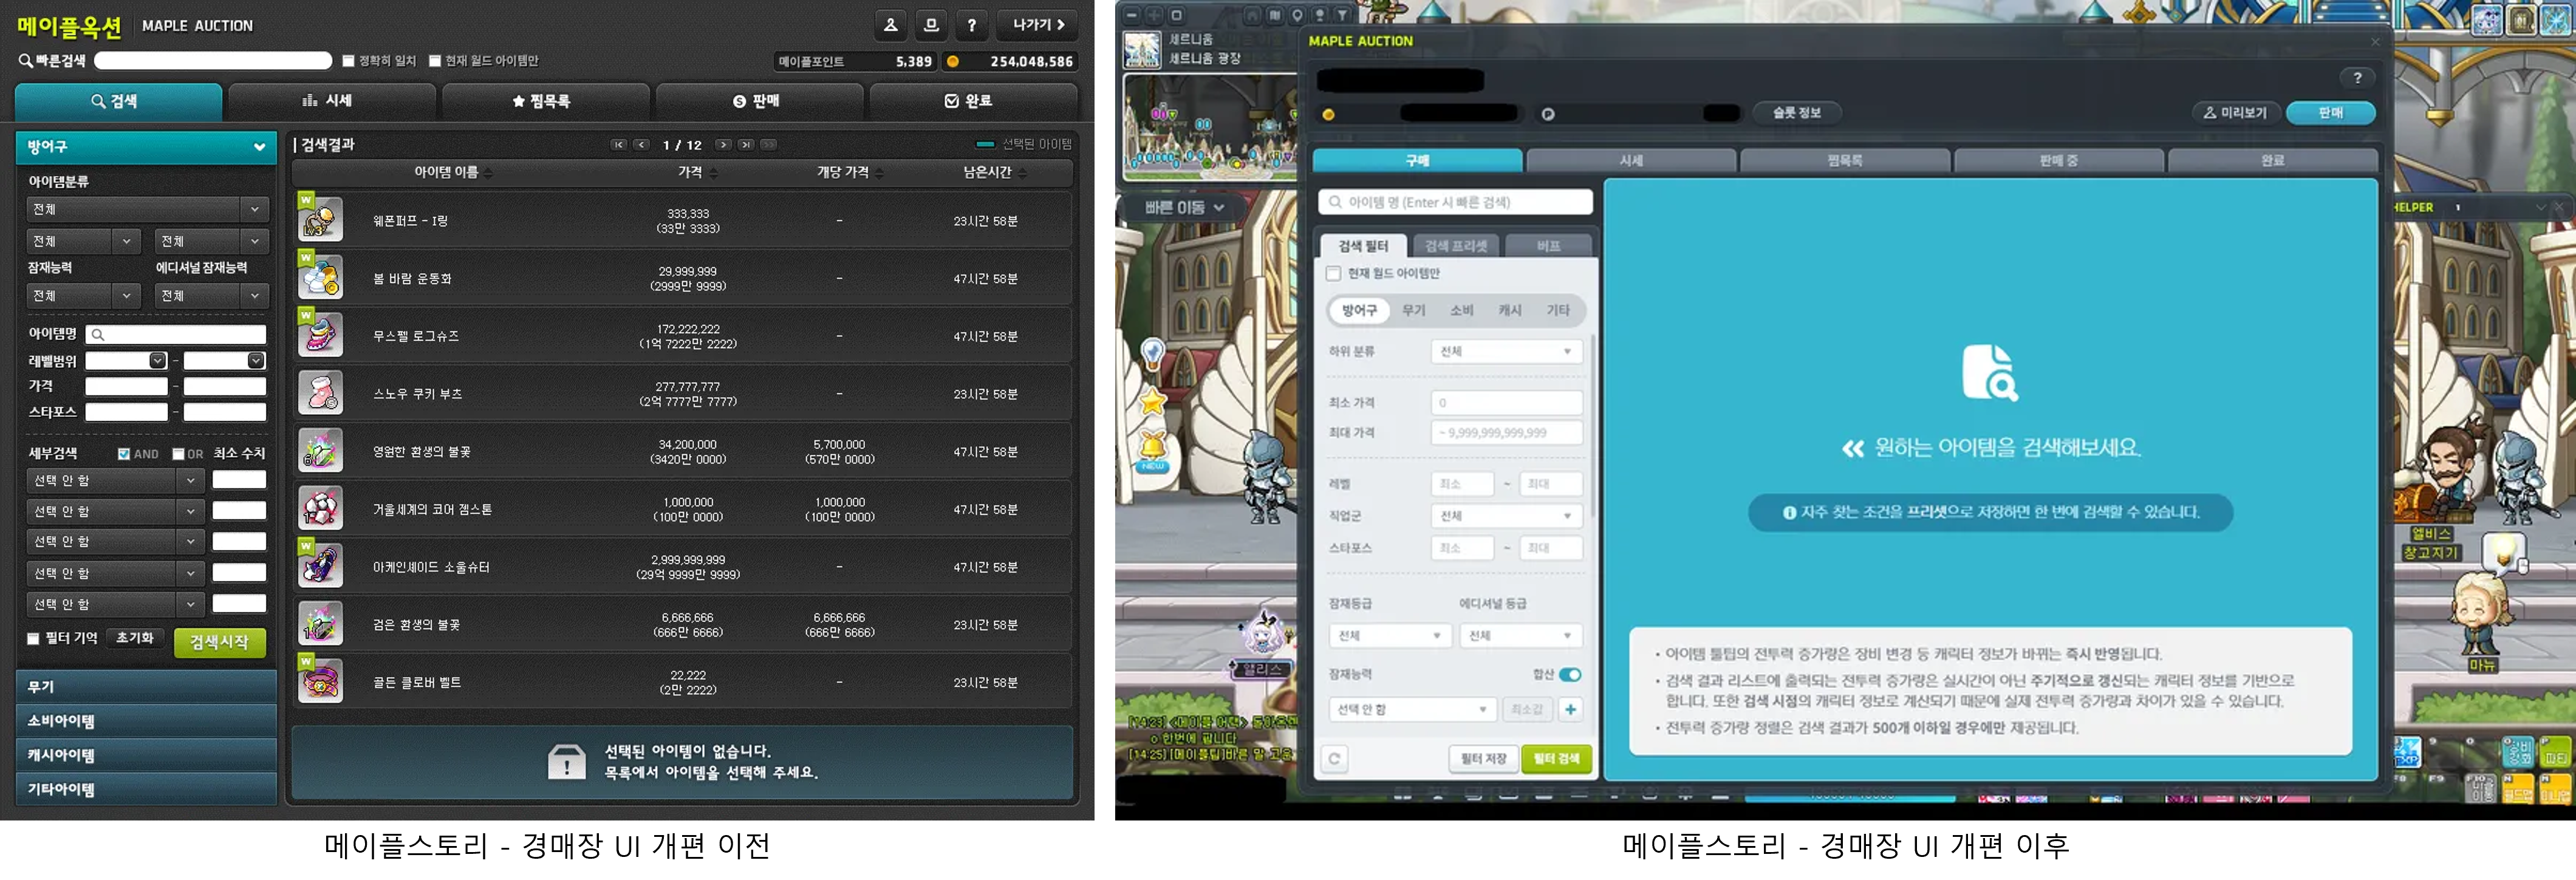Click the hanger avatar icon in old auction header
Viewport: 2576px width, 880px height.
pos(890,25)
